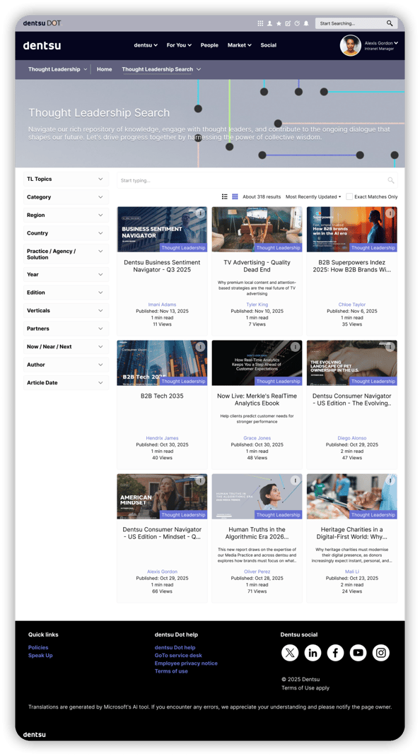Viewport: 420px width, 756px height.
Task: Switch to grid view icon
Action: point(235,196)
